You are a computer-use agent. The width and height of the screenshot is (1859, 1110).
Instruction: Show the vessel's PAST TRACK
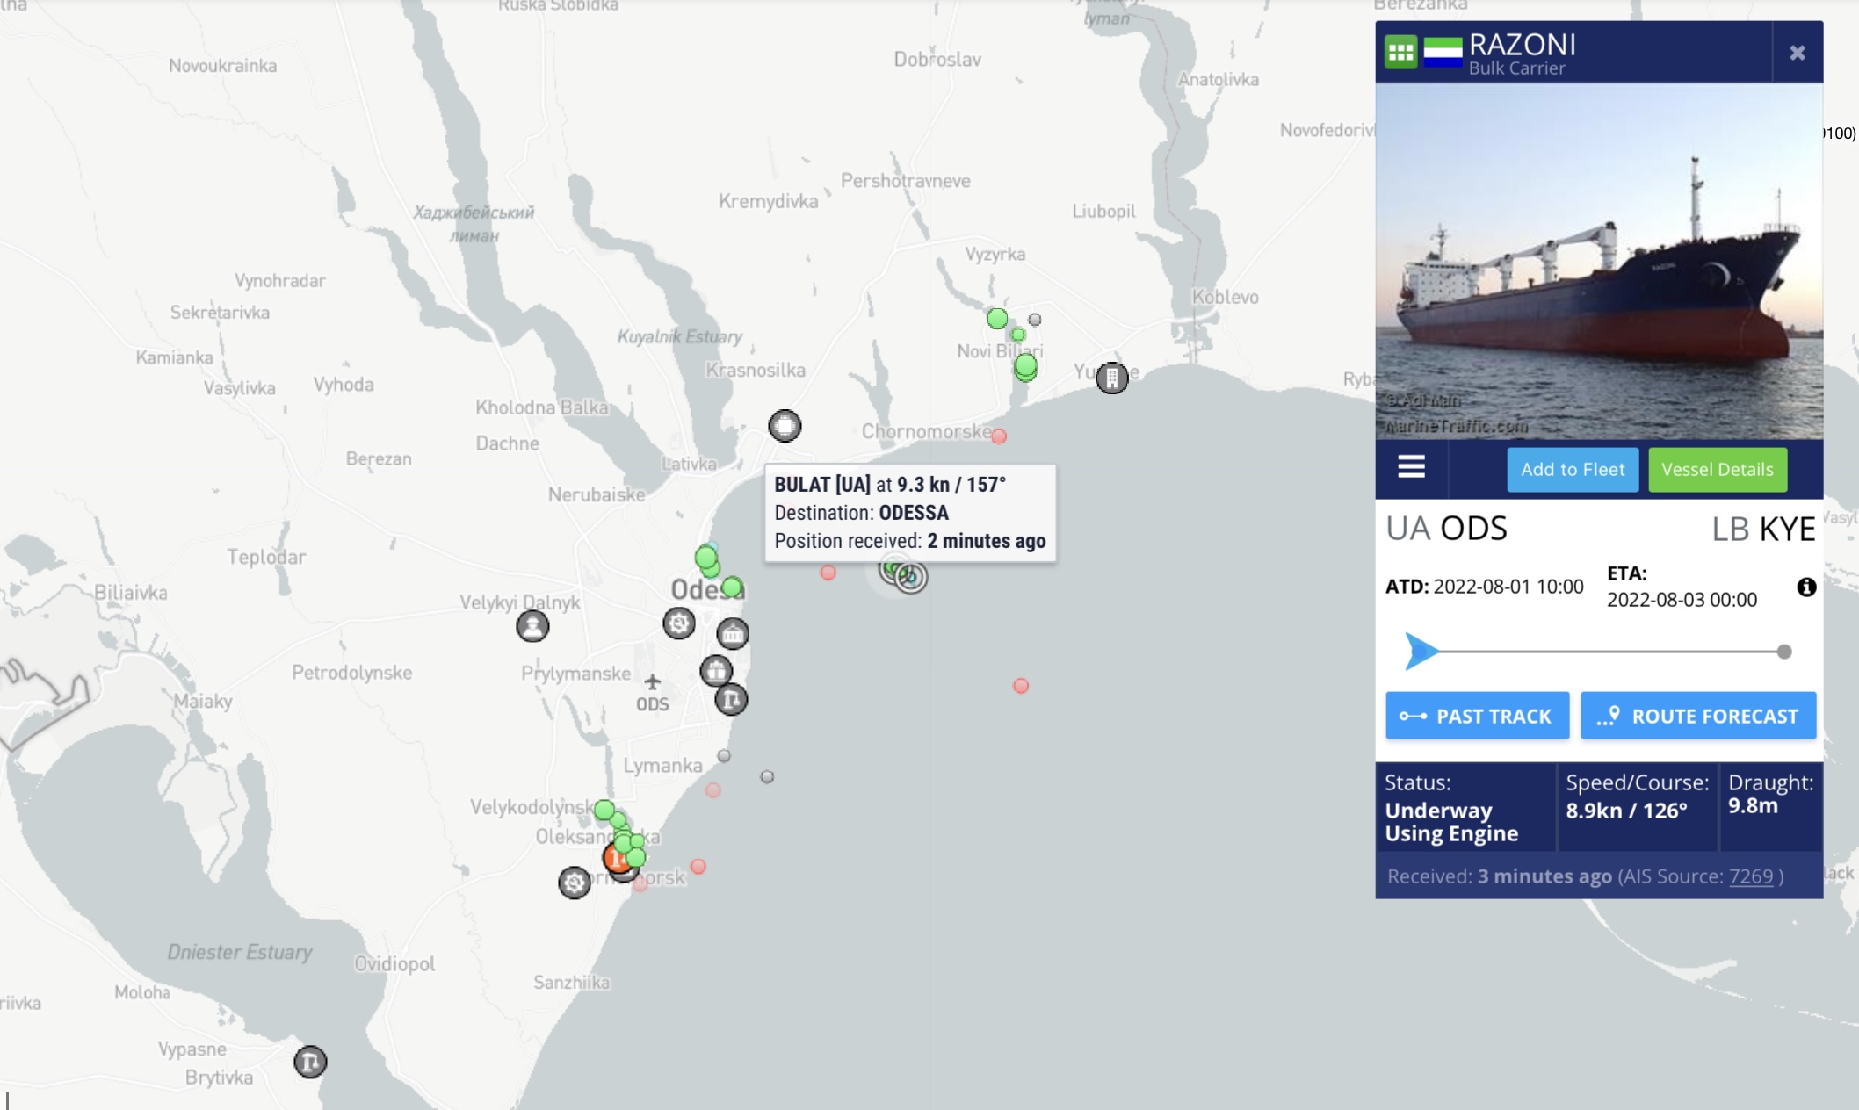coord(1477,716)
